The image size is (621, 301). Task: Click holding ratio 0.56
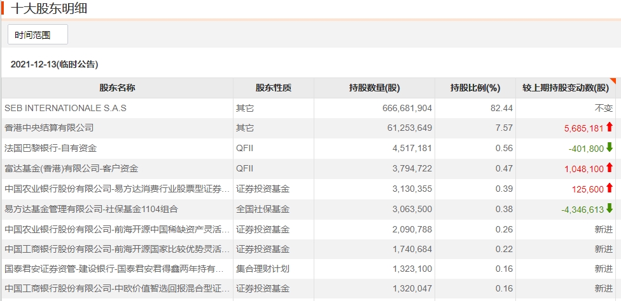pyautogui.click(x=504, y=149)
